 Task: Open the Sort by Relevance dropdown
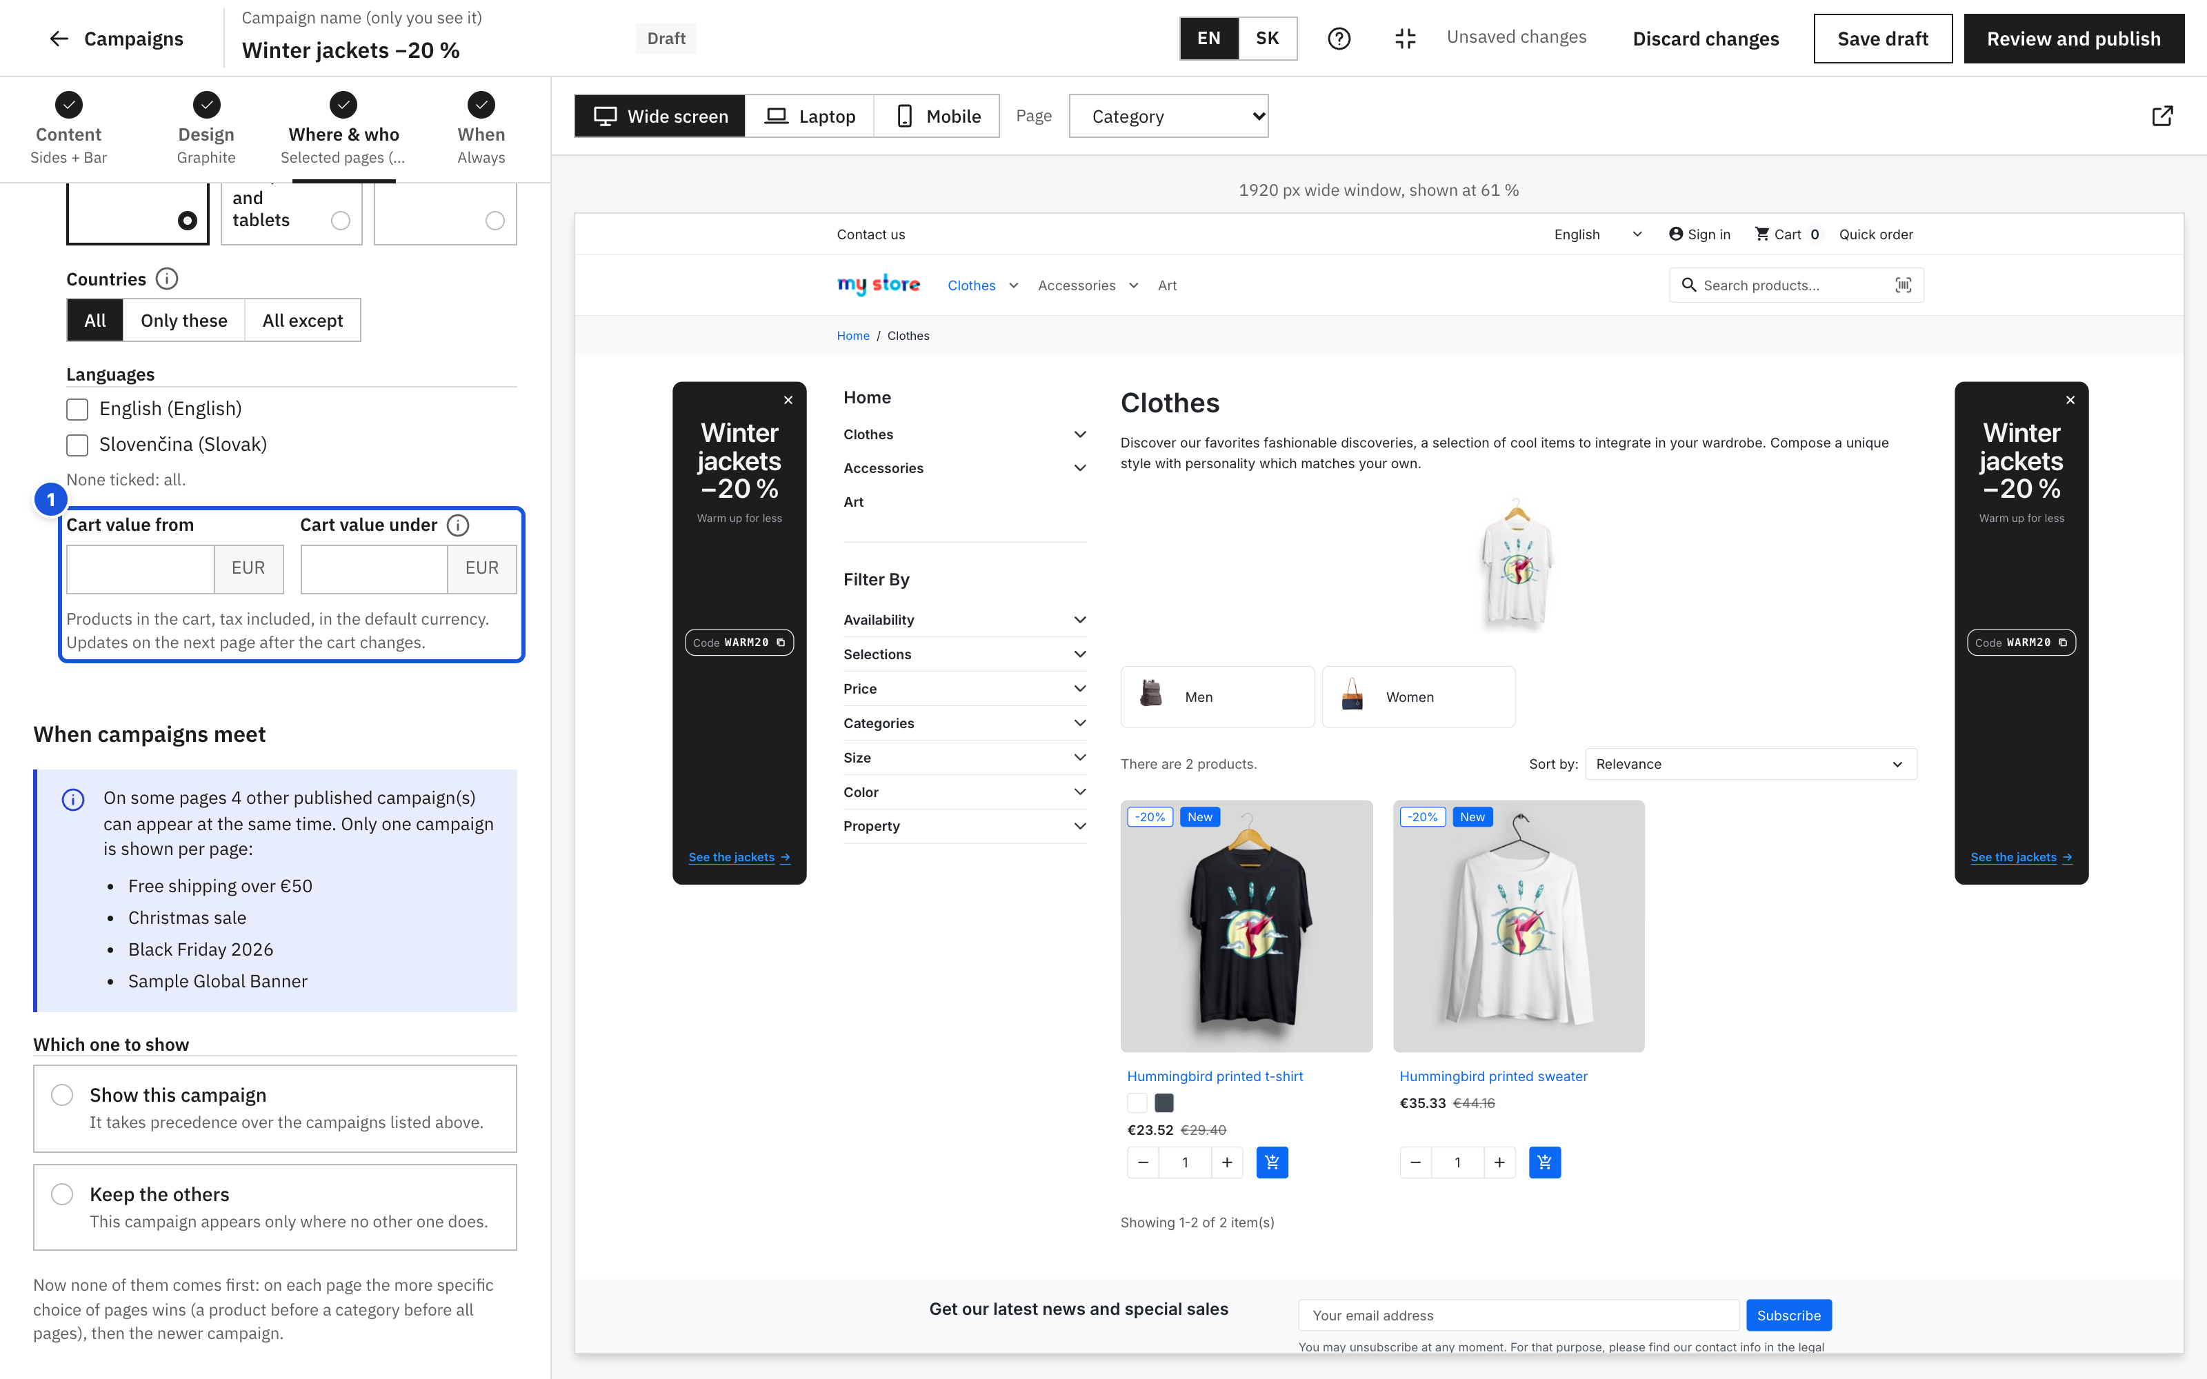coord(1751,764)
